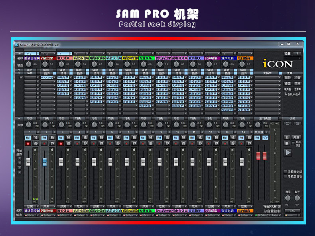This screenshot has height=236, width=315.
Task: Open the dropdown below the 设置 button
Action: point(293,58)
